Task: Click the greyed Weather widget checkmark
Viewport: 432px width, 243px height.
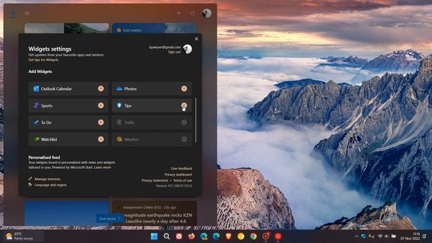Action: [x=184, y=139]
